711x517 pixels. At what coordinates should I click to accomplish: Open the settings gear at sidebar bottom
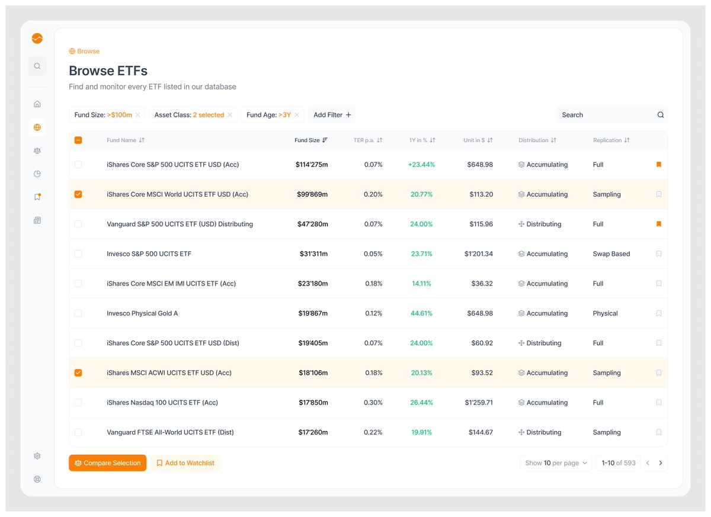pyautogui.click(x=37, y=456)
